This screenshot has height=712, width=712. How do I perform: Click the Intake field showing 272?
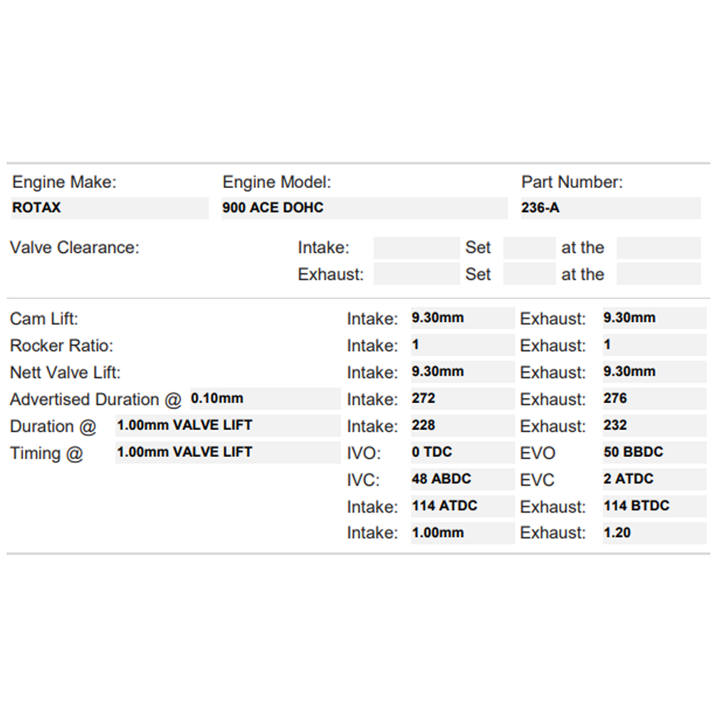pyautogui.click(x=462, y=399)
